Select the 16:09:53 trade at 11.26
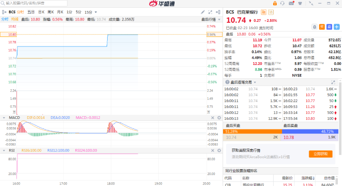This screenshot has height=186, width=342. click(310, 107)
